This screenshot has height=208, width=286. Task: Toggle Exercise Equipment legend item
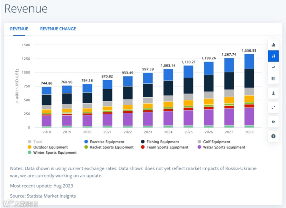(x=107, y=142)
